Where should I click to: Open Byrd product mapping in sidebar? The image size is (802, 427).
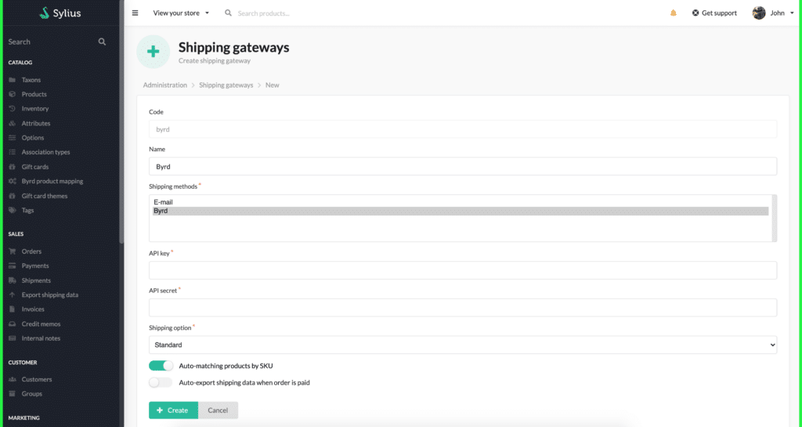[x=52, y=181]
